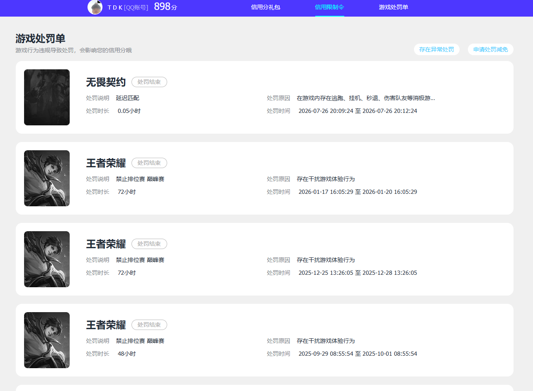Image resolution: width=533 pixels, height=391 pixels.
Task: Click 禁止排位赛 巅峰赛 on the 2025-09-29 card
Action: coord(140,341)
